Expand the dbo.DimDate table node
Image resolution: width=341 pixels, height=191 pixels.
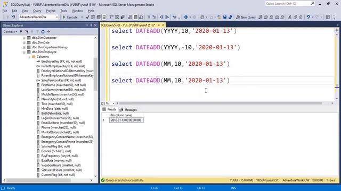coord(24,42)
